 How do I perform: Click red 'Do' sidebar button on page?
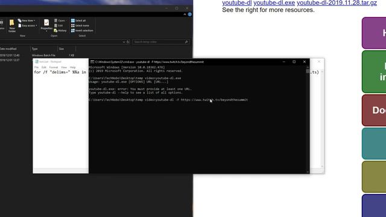click(374, 110)
